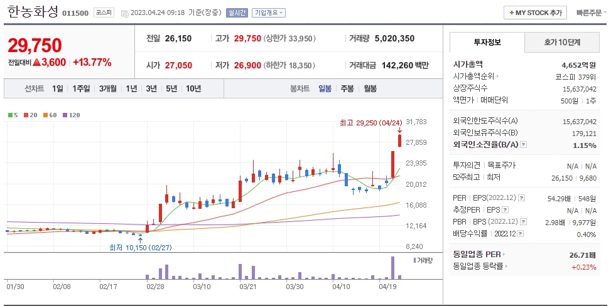Click the arrow beside 동일업종 PER
The width and height of the screenshot is (611, 306).
pos(504,255)
